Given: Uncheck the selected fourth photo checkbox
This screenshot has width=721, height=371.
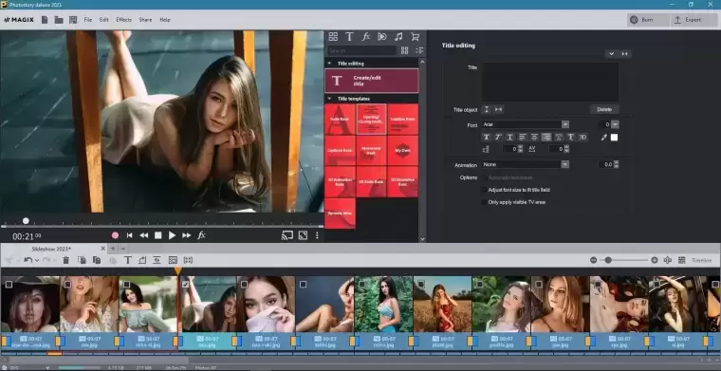Looking at the screenshot, I should 185,285.
